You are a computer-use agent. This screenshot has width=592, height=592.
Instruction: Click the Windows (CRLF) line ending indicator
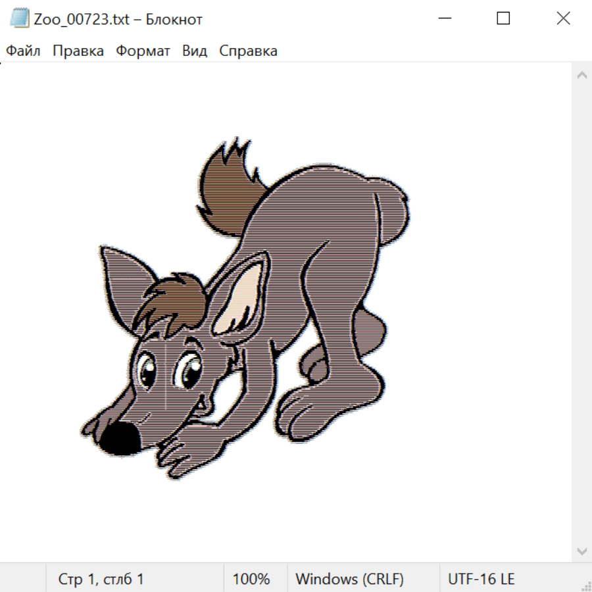[349, 579]
